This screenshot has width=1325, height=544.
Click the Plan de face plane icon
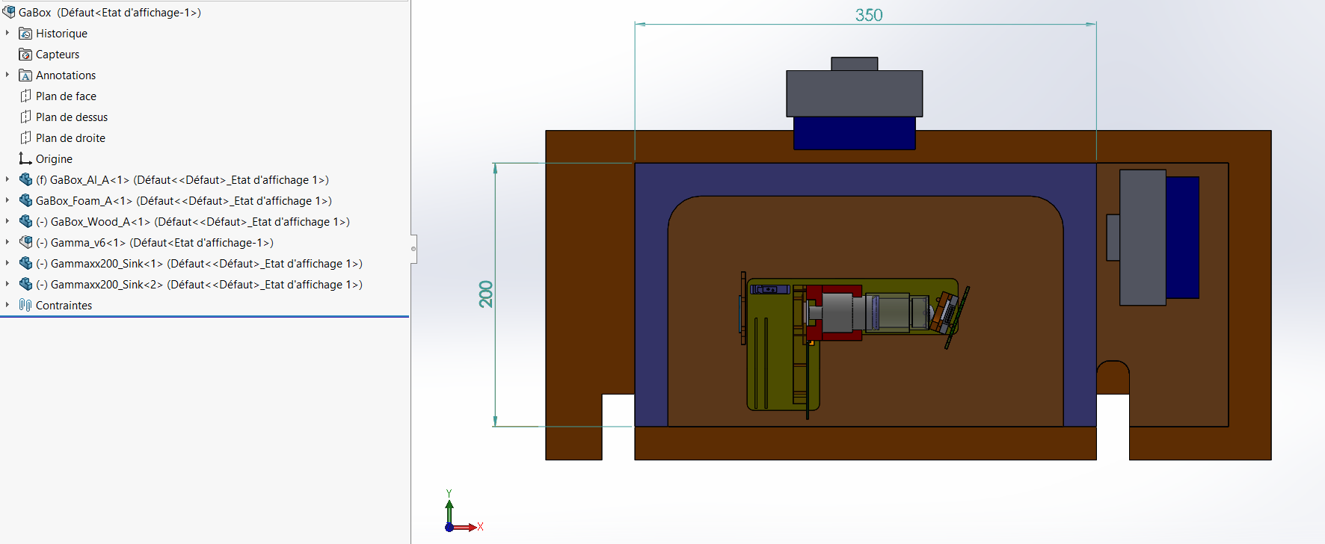pyautogui.click(x=25, y=96)
